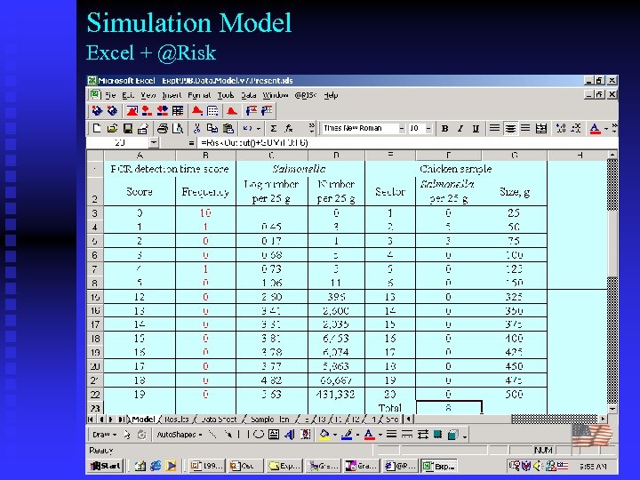Image resolution: width=640 pixels, height=480 pixels.
Task: Click the Gra... taskbar button with the pink icon
Action: 362,466
